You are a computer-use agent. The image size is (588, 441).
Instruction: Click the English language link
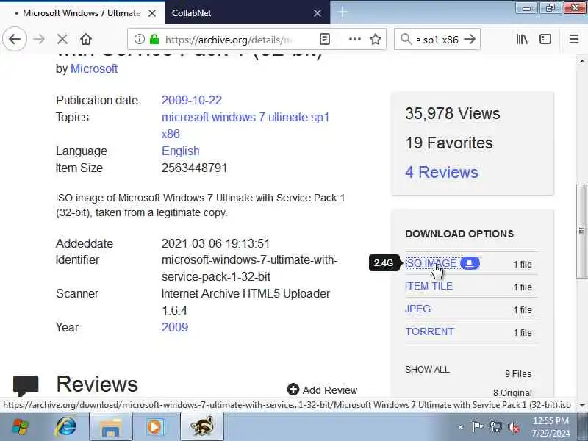[180, 151]
